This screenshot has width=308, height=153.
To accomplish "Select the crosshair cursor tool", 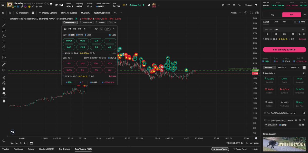I will point(4,20).
